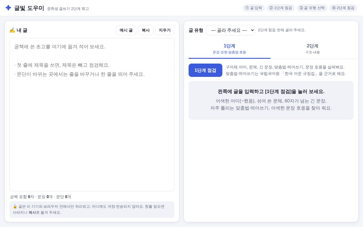Screen dimensions: 363x227
Task: Click the ② 1단계 점검 step badge
Action: [281, 8]
